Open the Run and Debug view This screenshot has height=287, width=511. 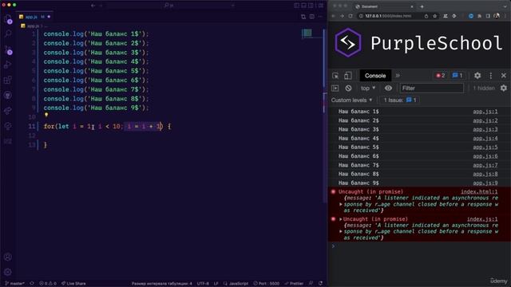point(8,65)
